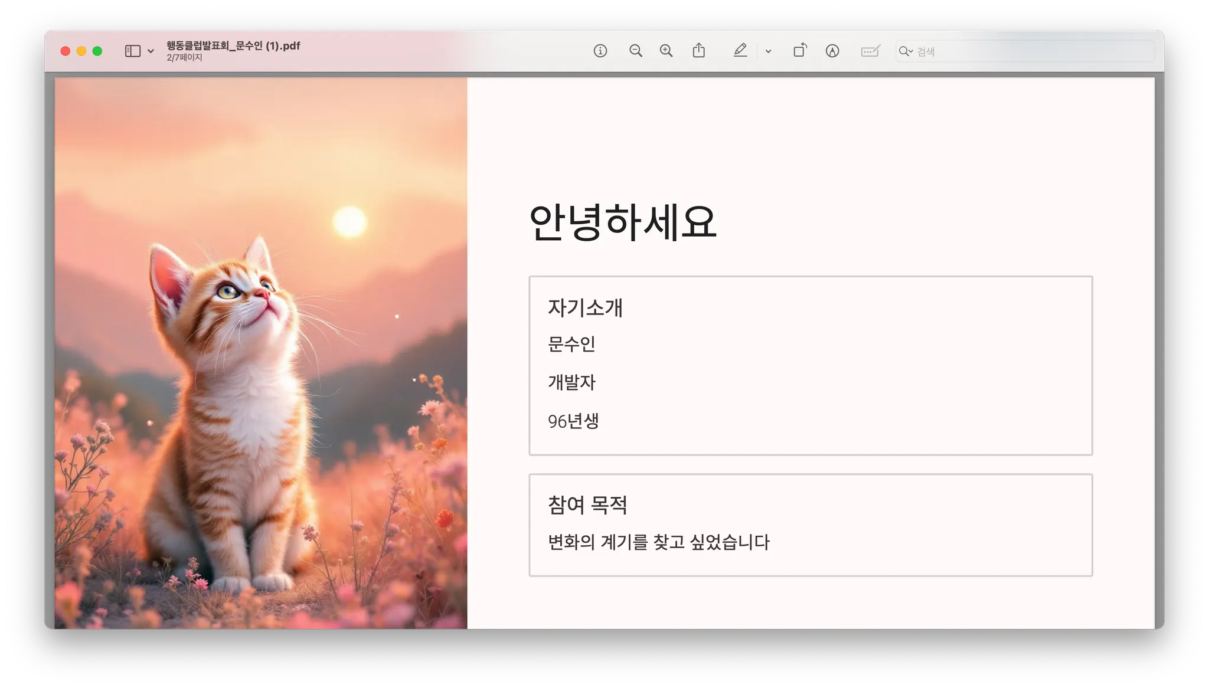Viewport: 1209px width, 688px height.
Task: Zoom out of the PDF page
Action: pyautogui.click(x=635, y=51)
